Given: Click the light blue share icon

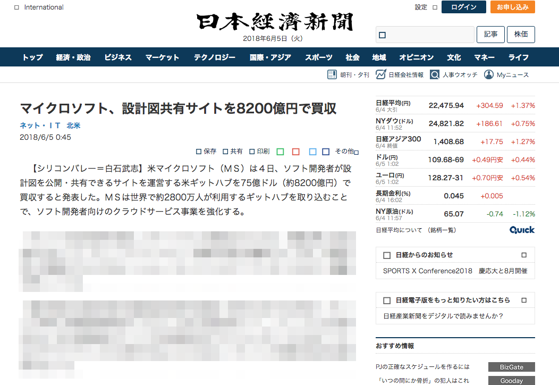Looking at the screenshot, I should 312,152.
